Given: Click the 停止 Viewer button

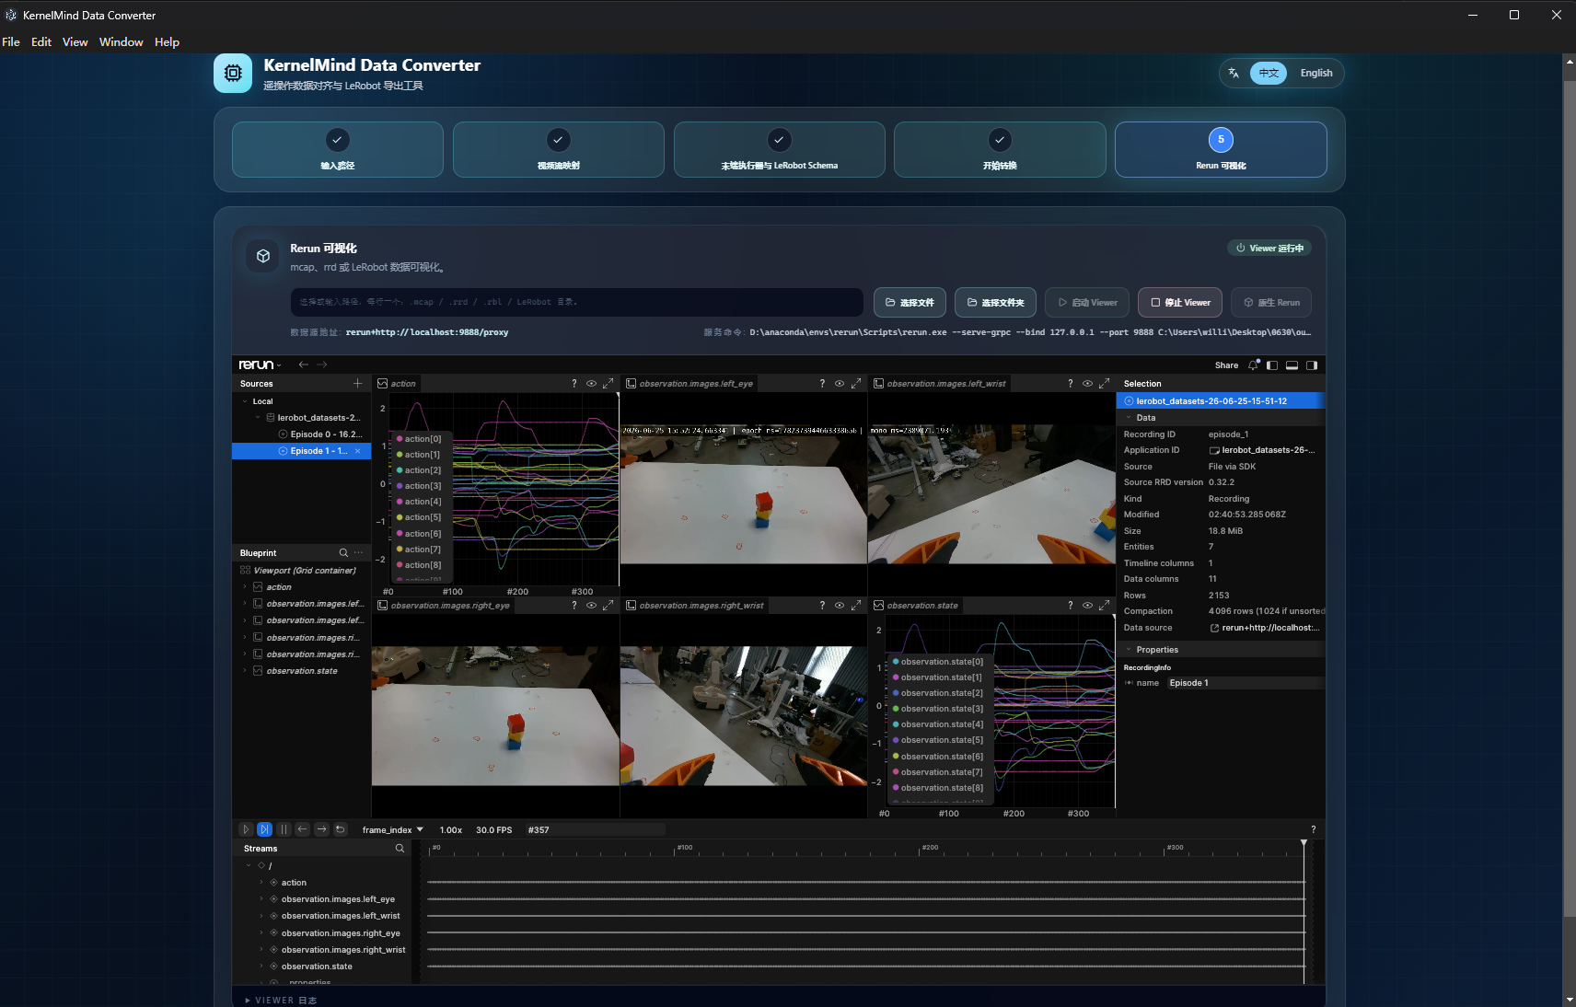Looking at the screenshot, I should point(1180,302).
